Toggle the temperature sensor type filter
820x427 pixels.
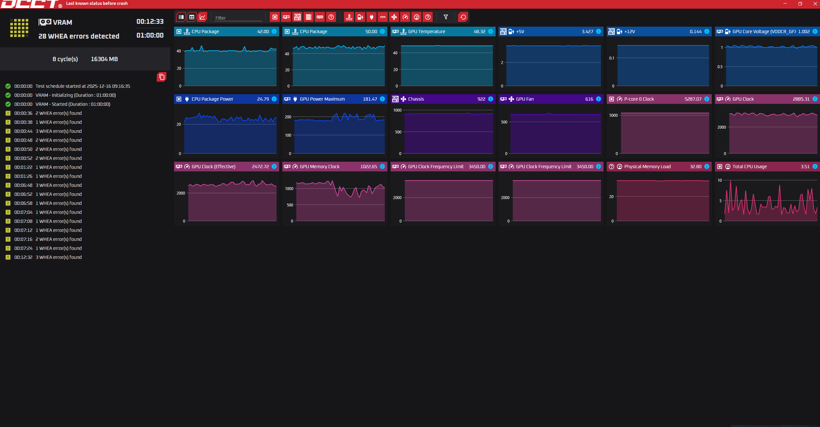[349, 17]
